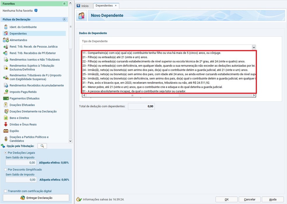Choose option 25 - Irmão(ã) com idade até 24 anos

tap(169, 74)
